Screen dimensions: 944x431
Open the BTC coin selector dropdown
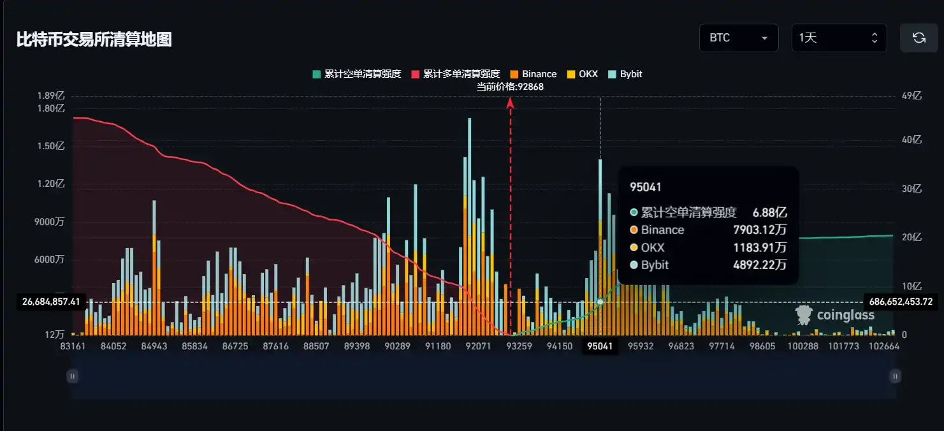click(739, 38)
